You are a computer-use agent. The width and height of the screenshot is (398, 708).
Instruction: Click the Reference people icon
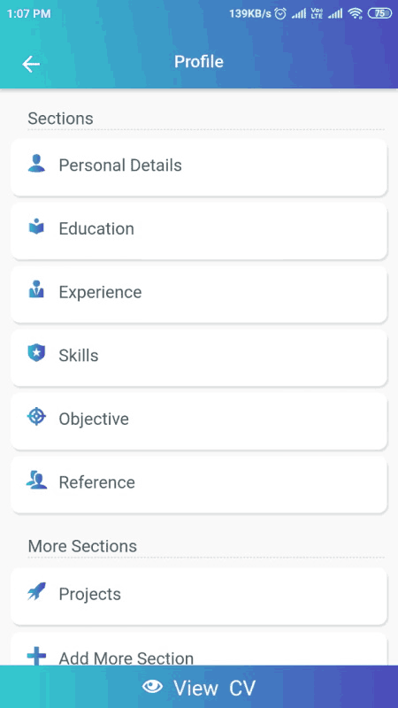(x=36, y=480)
